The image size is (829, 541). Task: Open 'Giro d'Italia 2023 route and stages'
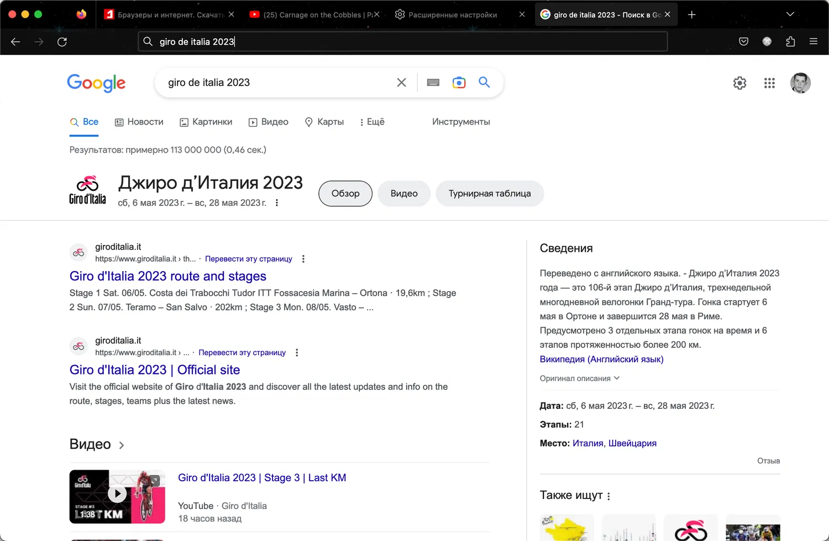pyautogui.click(x=168, y=276)
